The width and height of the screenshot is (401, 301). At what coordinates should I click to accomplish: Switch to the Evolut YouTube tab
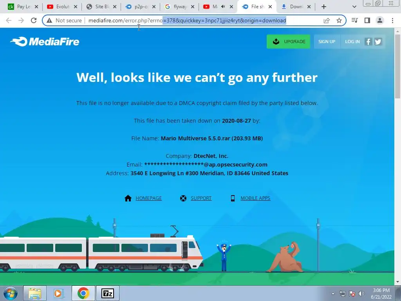click(x=61, y=7)
